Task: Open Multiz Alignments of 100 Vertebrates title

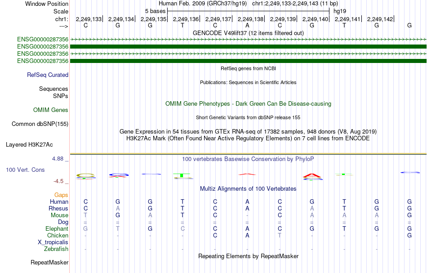Action: (248, 189)
